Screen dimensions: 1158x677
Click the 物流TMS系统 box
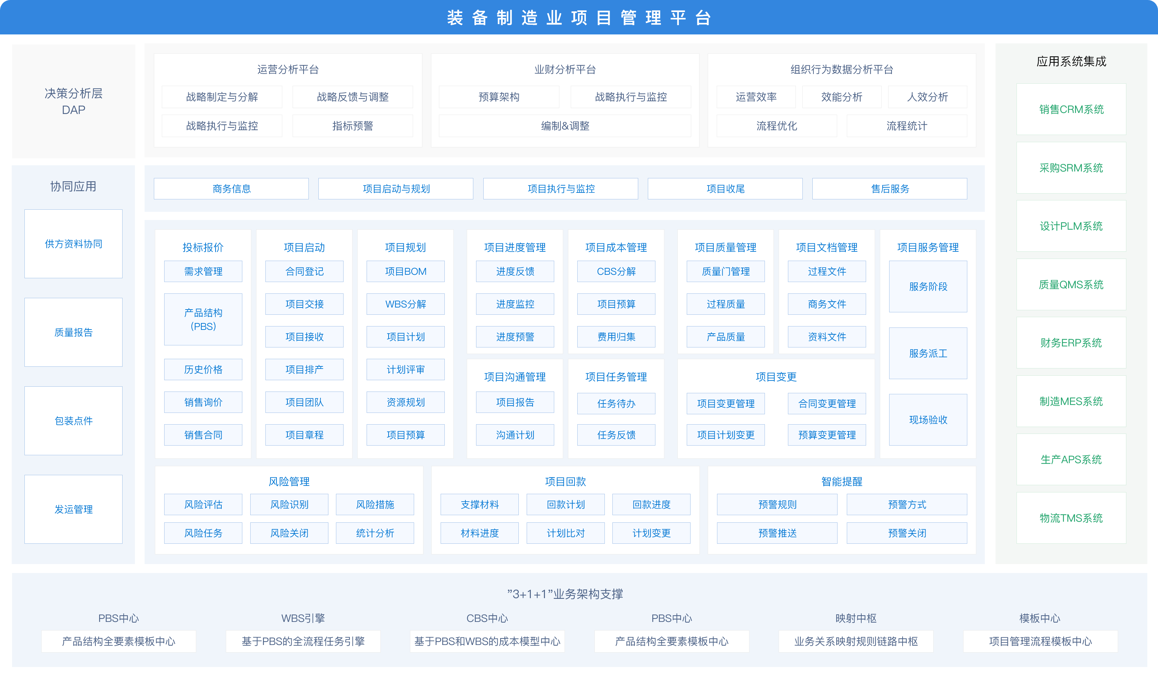(x=1071, y=518)
